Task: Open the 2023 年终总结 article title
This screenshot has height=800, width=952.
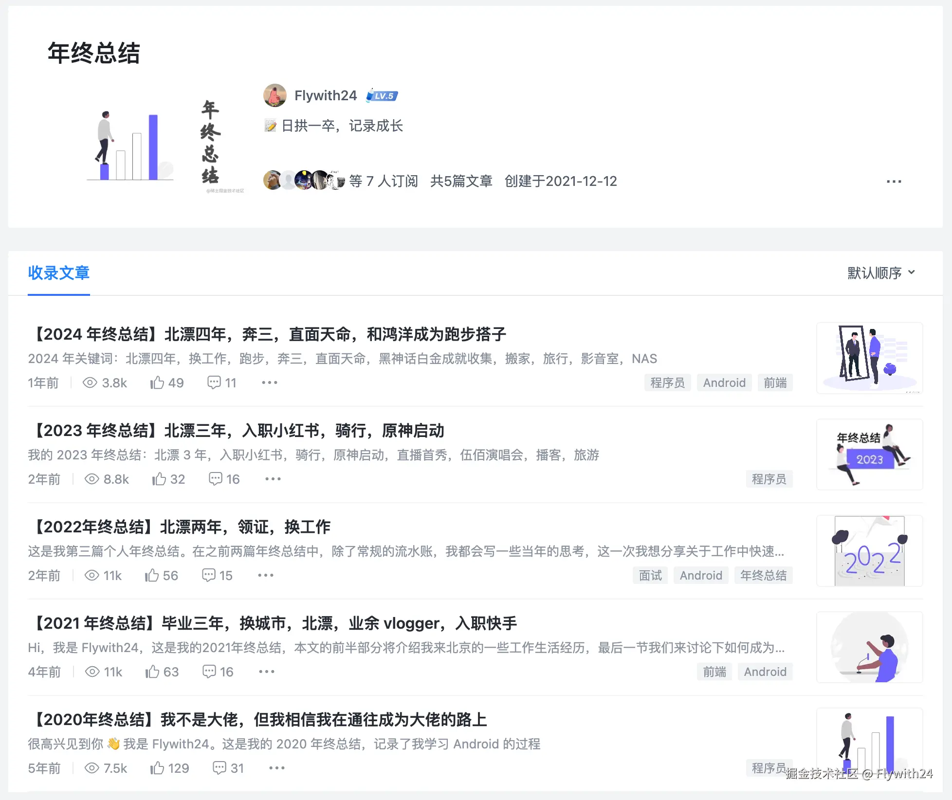Action: point(238,431)
